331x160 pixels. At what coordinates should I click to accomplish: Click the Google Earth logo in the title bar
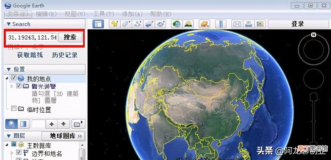[x=8, y=5]
